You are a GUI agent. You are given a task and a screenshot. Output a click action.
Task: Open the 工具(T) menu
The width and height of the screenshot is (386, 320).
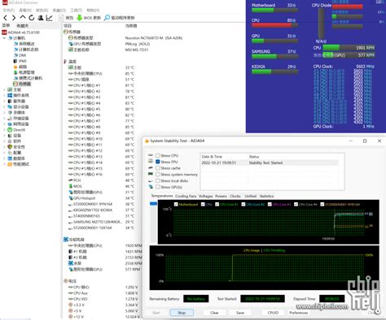pos(76,10)
